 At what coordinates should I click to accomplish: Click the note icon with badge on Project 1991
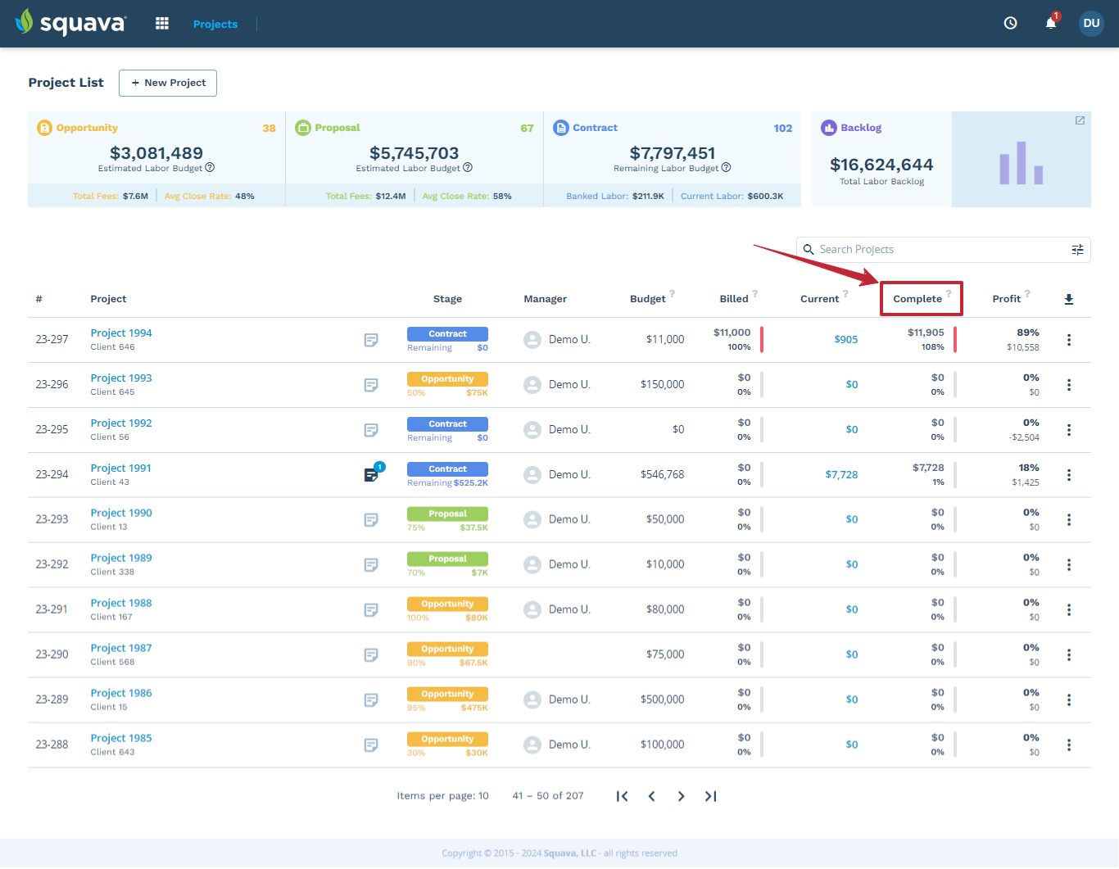(x=371, y=474)
